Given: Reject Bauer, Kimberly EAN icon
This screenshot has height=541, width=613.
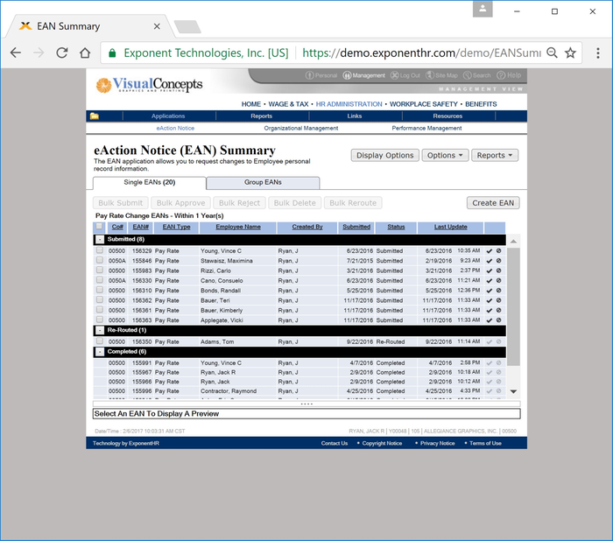Looking at the screenshot, I should tap(499, 310).
